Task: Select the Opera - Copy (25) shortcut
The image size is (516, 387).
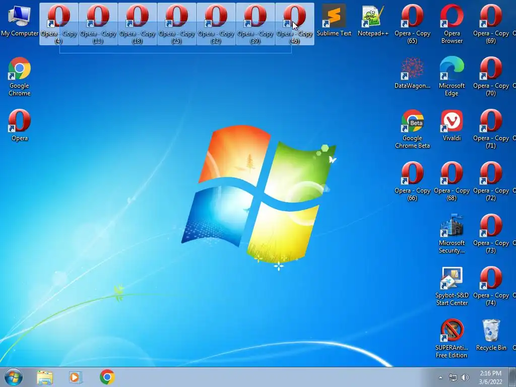Action: pos(177,24)
